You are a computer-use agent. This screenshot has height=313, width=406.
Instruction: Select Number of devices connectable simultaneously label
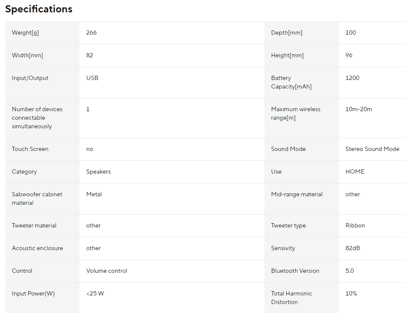click(x=37, y=118)
